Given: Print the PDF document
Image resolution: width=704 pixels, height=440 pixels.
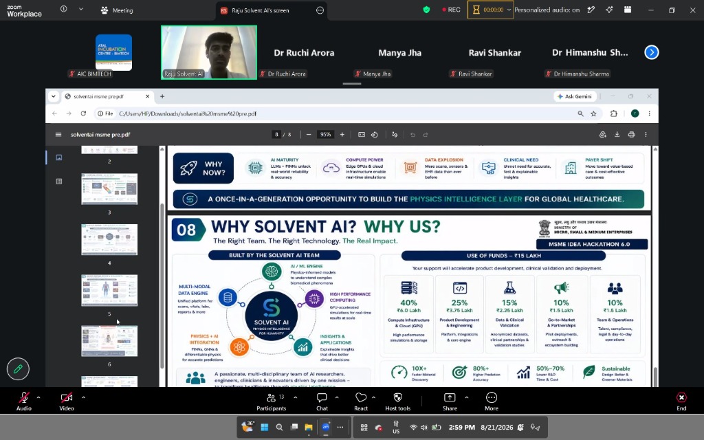Looking at the screenshot, I should (631, 135).
